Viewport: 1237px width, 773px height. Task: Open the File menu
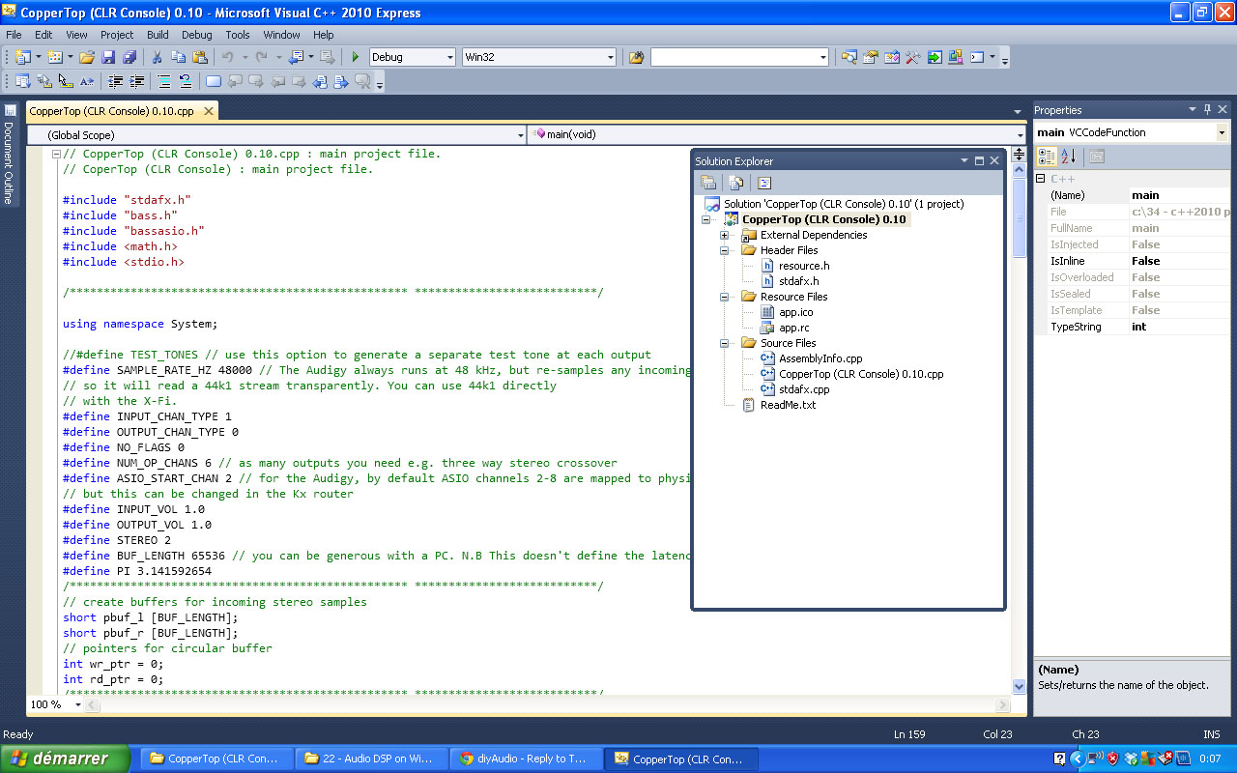coord(14,35)
